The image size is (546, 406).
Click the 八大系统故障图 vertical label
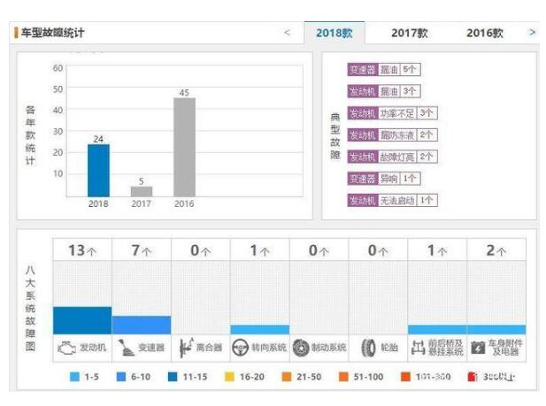[30, 308]
